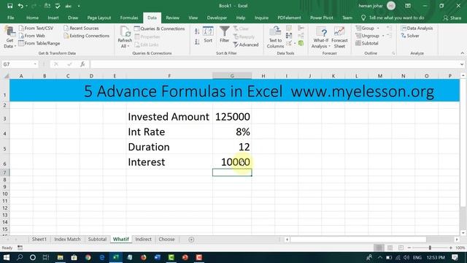Image resolution: width=467 pixels, height=263 pixels.
Task: Click the Flash Fill icon
Action: [x=289, y=28]
